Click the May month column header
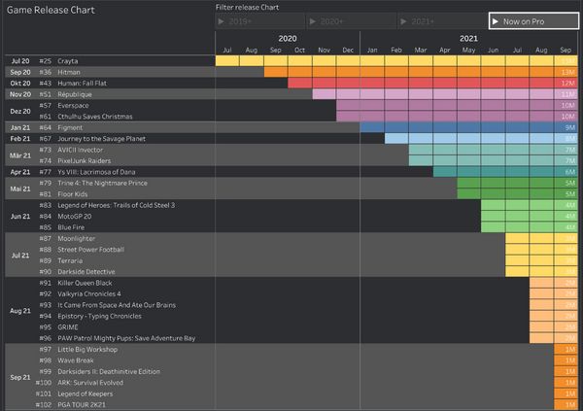 [468, 50]
